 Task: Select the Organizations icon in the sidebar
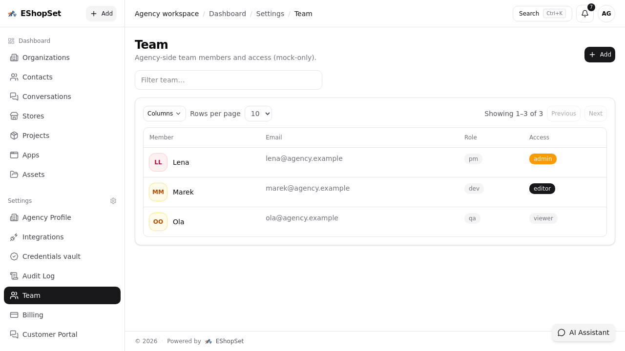click(14, 58)
